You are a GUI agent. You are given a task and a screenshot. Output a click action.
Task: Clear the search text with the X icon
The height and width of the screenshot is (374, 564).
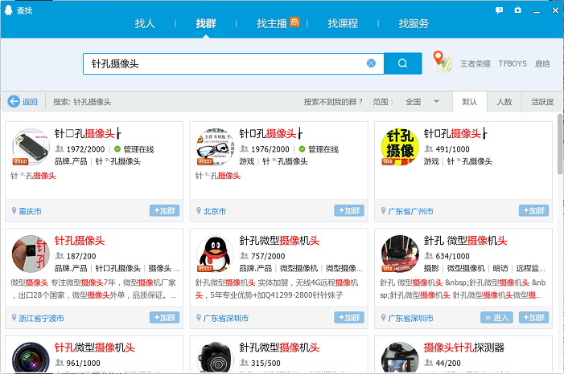tap(371, 63)
